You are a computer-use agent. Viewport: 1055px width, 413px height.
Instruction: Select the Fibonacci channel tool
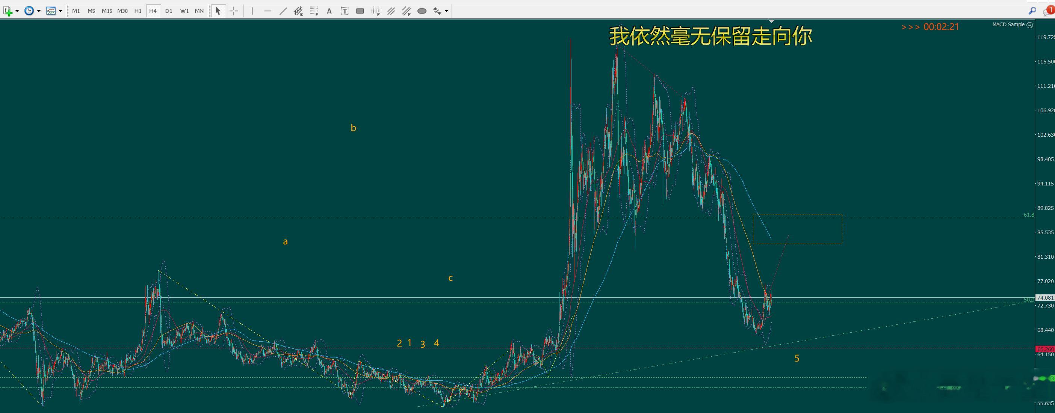pyautogui.click(x=406, y=11)
